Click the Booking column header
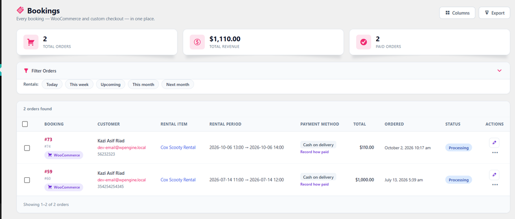515x219 pixels. (x=54, y=124)
